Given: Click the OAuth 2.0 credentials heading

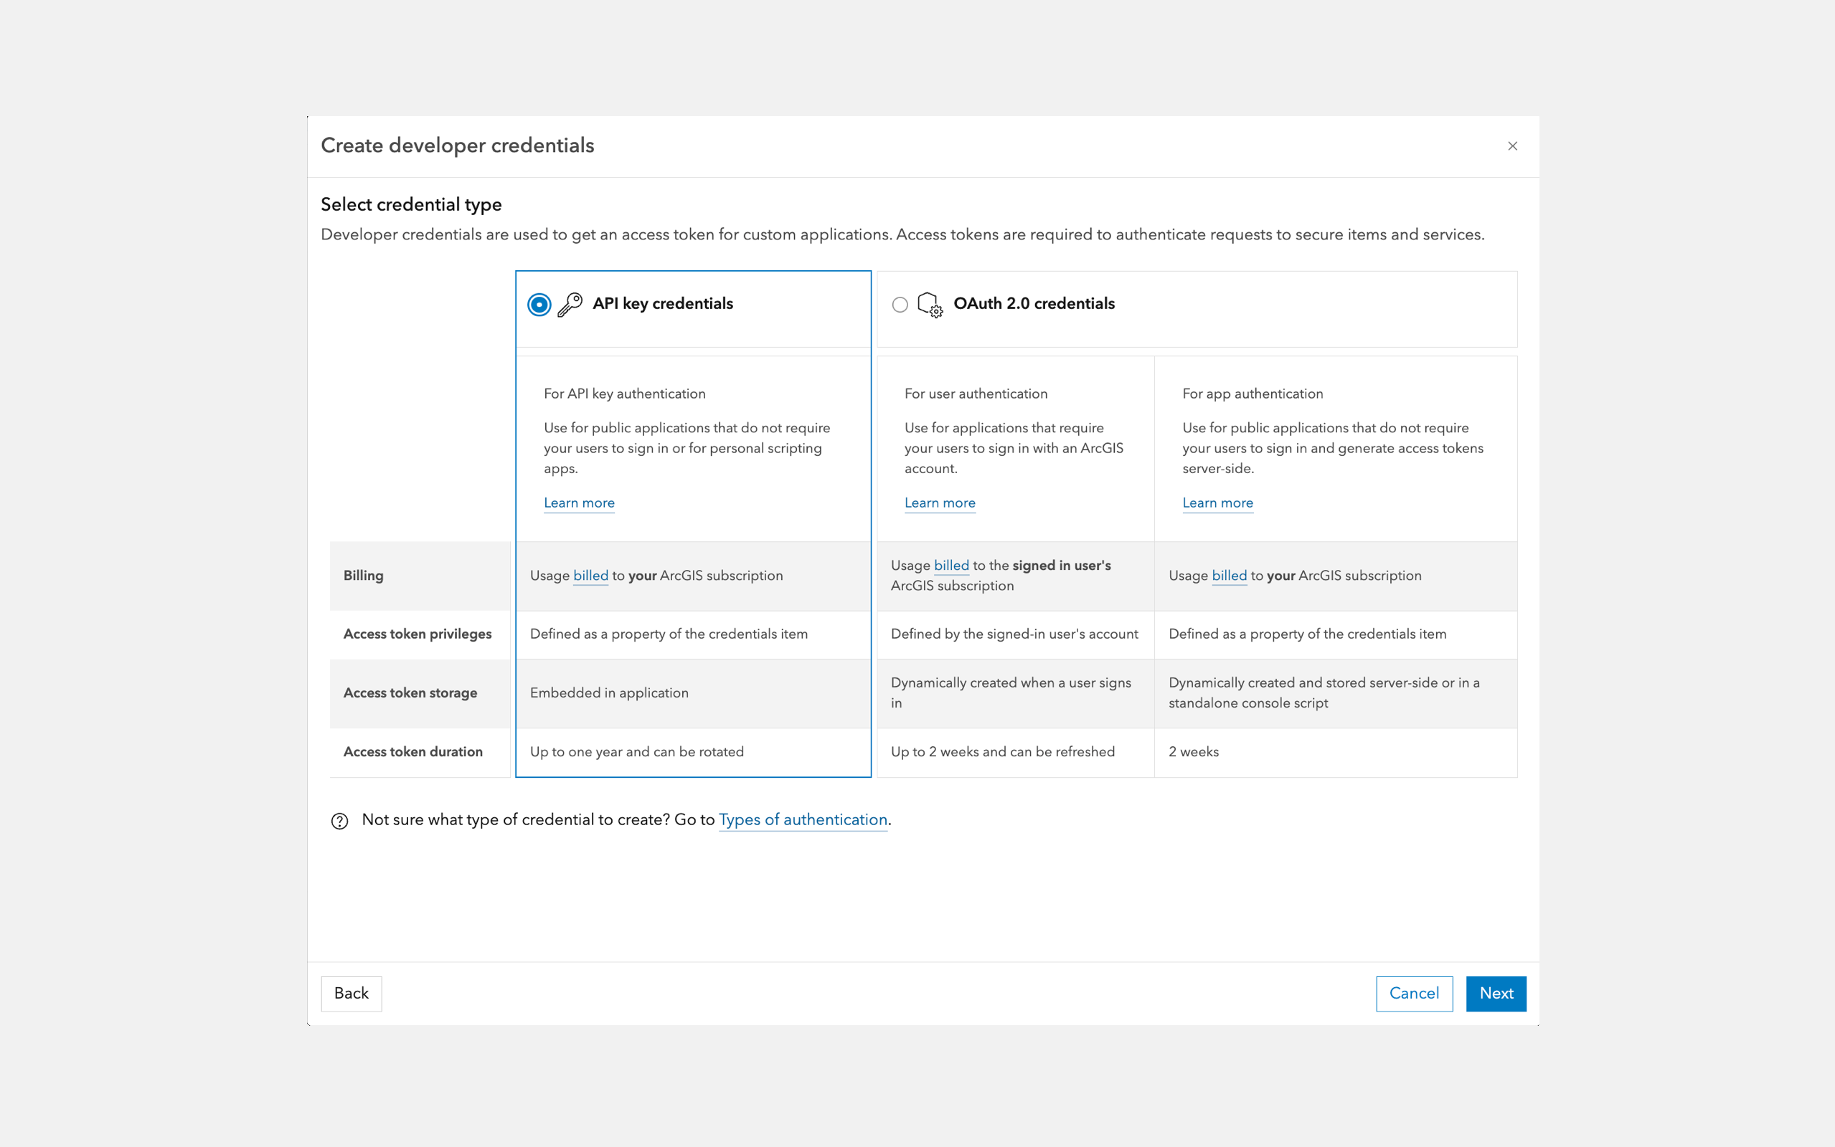Looking at the screenshot, I should (x=1034, y=303).
